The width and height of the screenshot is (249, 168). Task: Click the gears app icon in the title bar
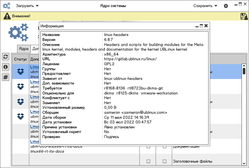click(x=7, y=6)
